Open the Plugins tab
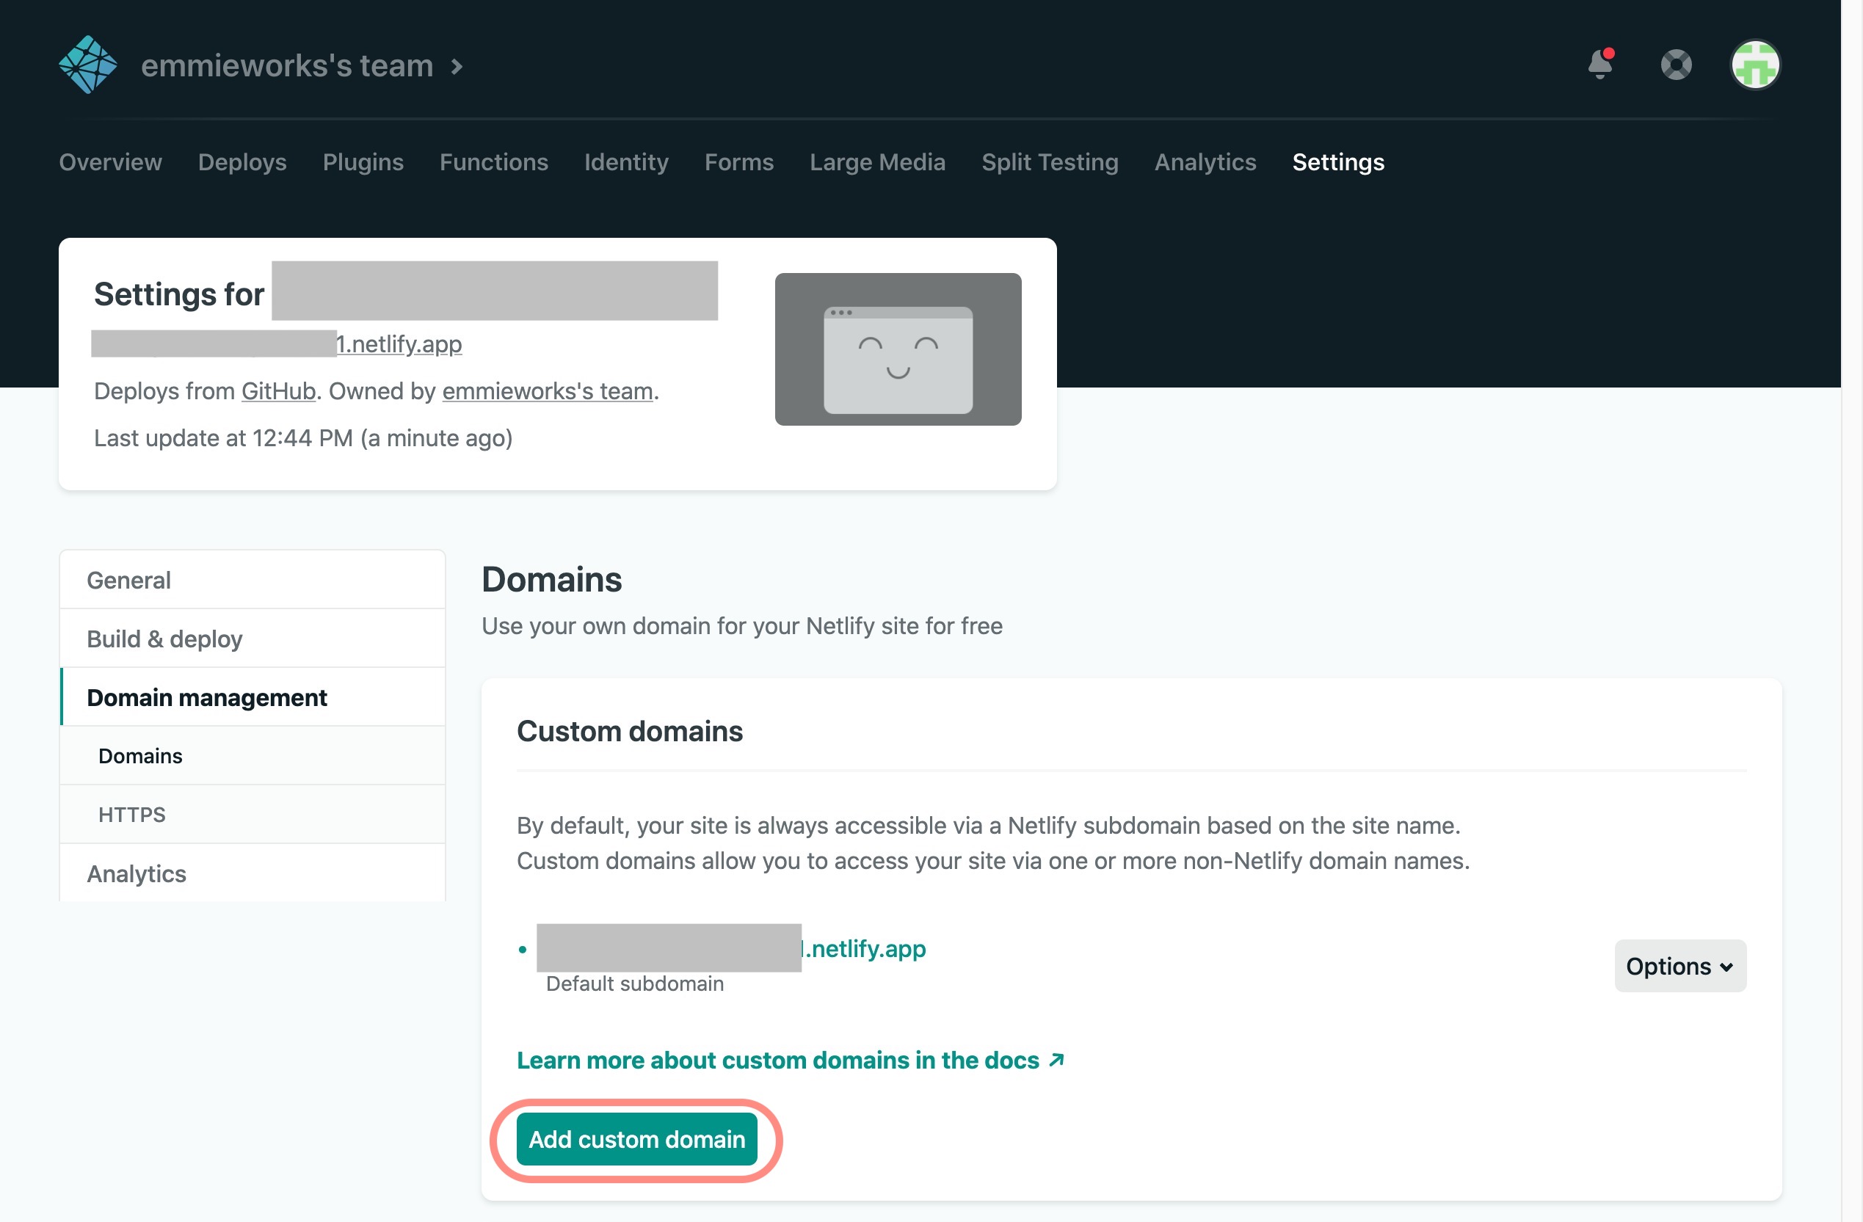This screenshot has width=1863, height=1222. click(363, 162)
